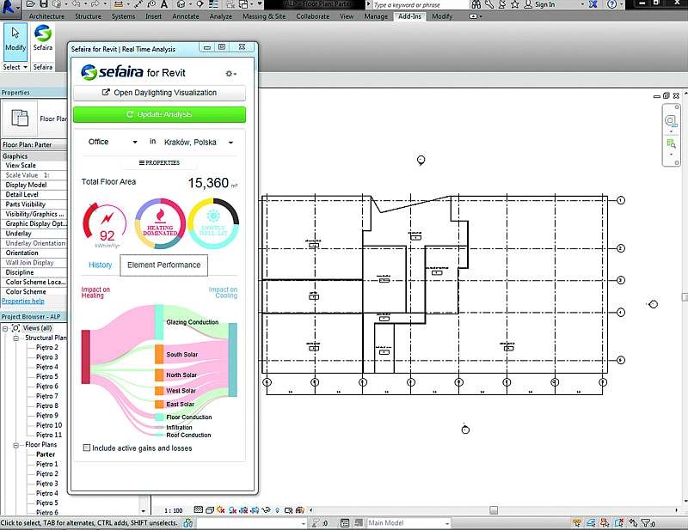Collapse the Views (all) tree node

pos(5,328)
